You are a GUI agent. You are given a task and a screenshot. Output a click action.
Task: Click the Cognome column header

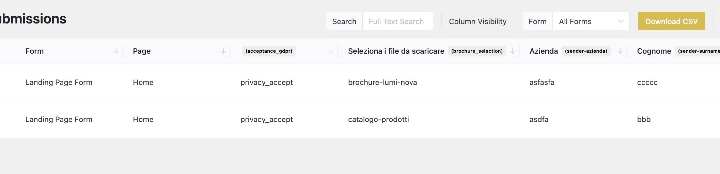point(654,51)
